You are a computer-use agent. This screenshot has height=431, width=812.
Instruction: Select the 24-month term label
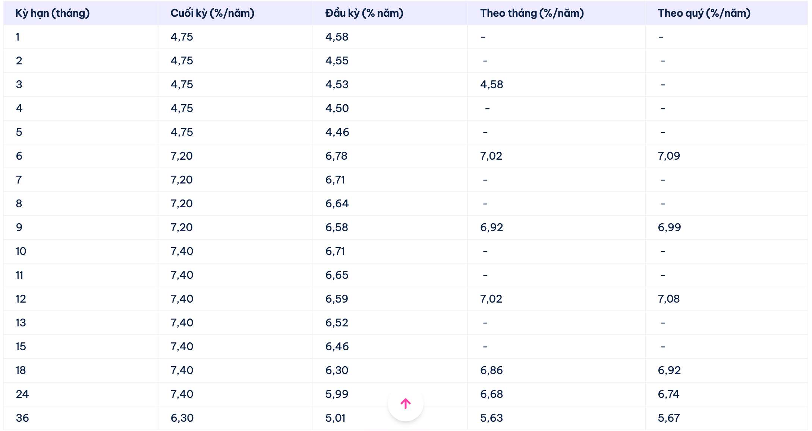pos(22,394)
